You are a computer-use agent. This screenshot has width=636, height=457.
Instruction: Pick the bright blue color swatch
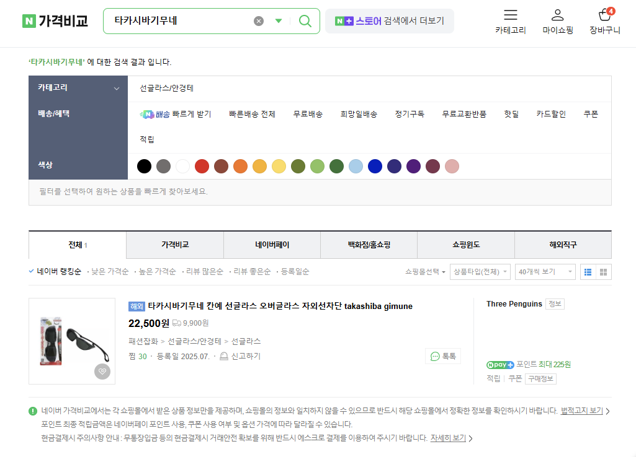tap(375, 167)
